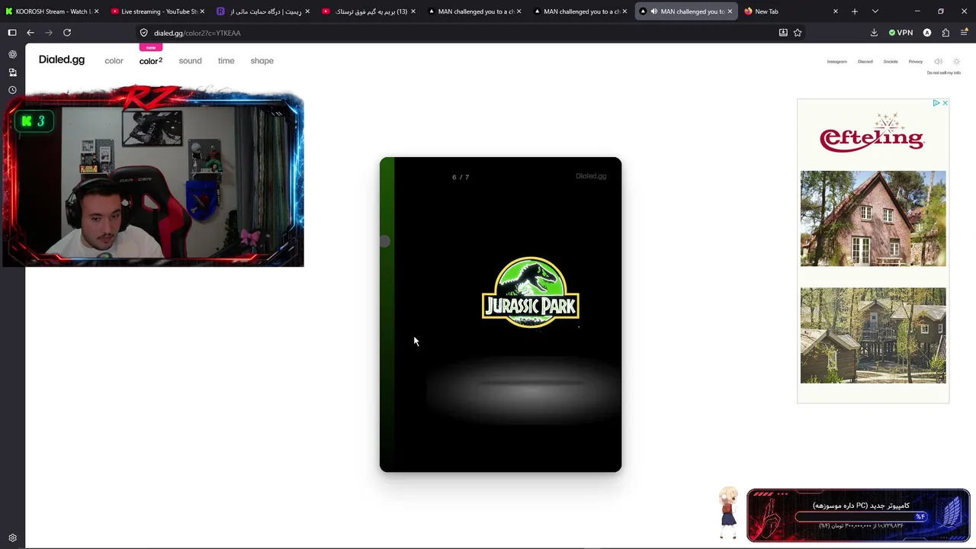Open a new browser tab
976x549 pixels.
tap(855, 11)
